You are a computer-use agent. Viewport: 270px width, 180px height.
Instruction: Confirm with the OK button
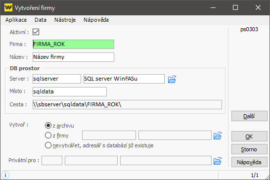pyautogui.click(x=249, y=136)
